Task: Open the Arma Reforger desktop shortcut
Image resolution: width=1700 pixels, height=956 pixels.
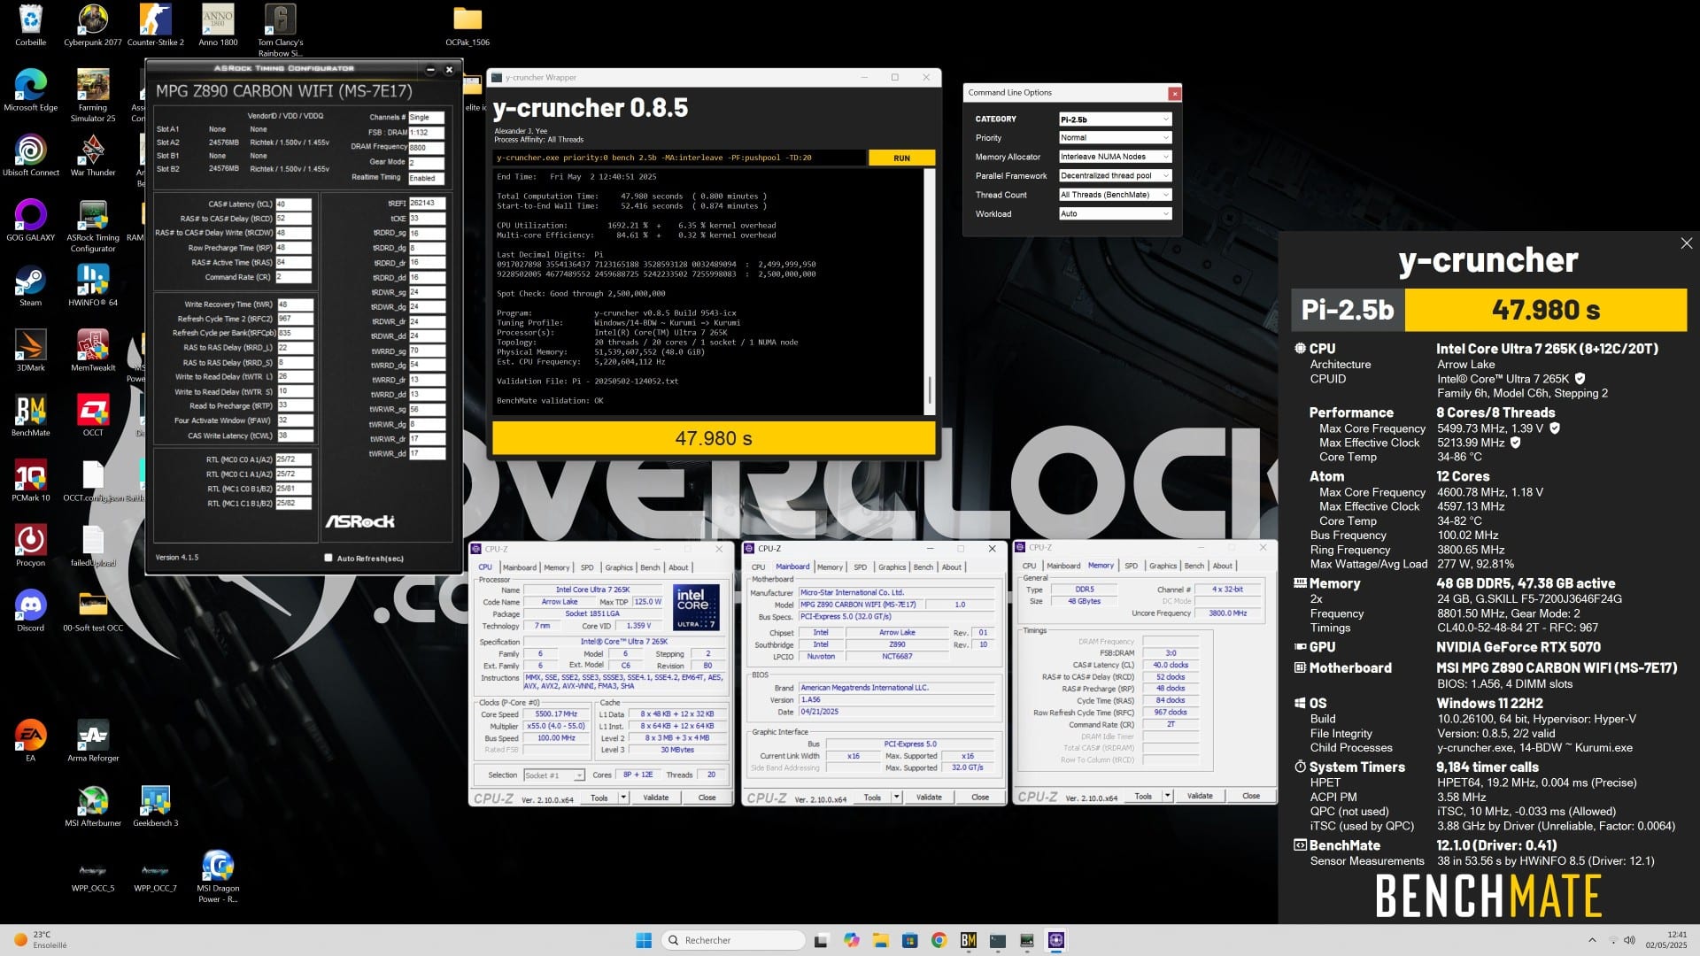Action: pos(93,740)
